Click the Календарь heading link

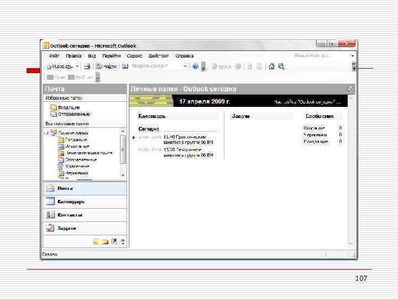tap(152, 116)
